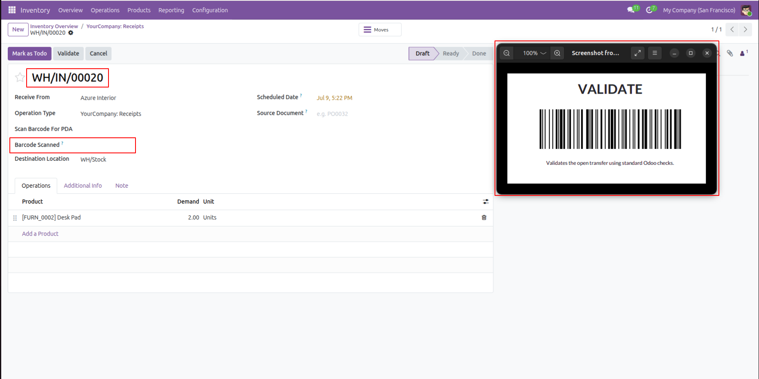
Task: Delete the Desk Pad line with trash icon
Action: [x=484, y=218]
